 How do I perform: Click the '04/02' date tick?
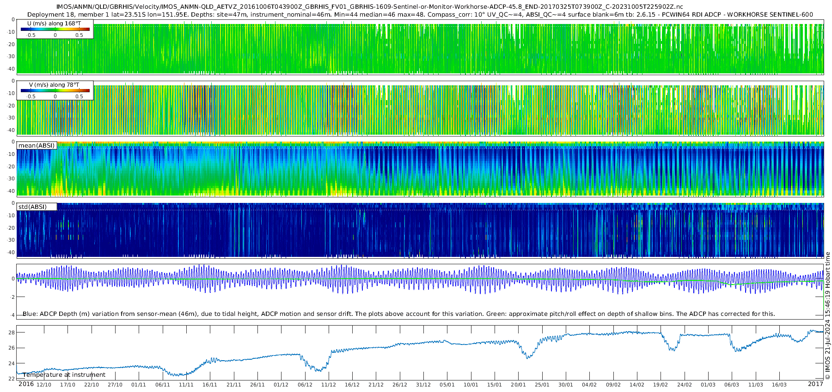(590, 385)
